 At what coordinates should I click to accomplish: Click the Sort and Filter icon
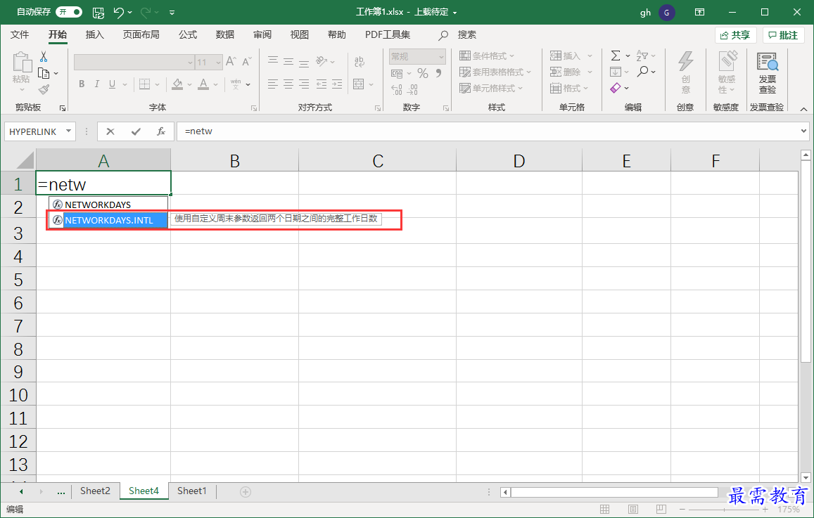(642, 56)
